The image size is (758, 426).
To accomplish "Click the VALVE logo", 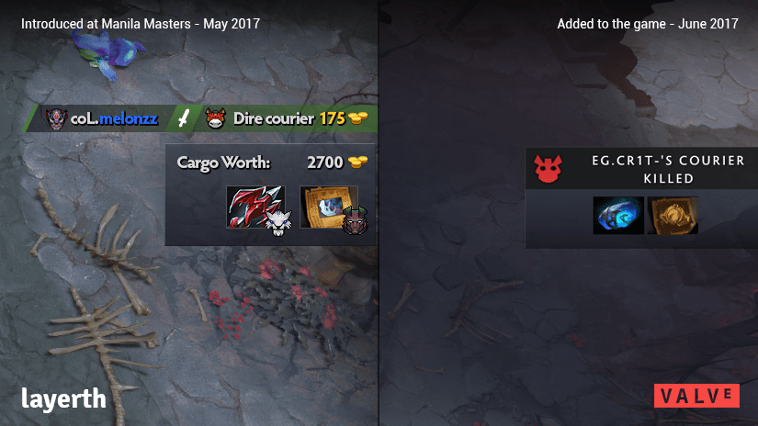I will [x=696, y=396].
